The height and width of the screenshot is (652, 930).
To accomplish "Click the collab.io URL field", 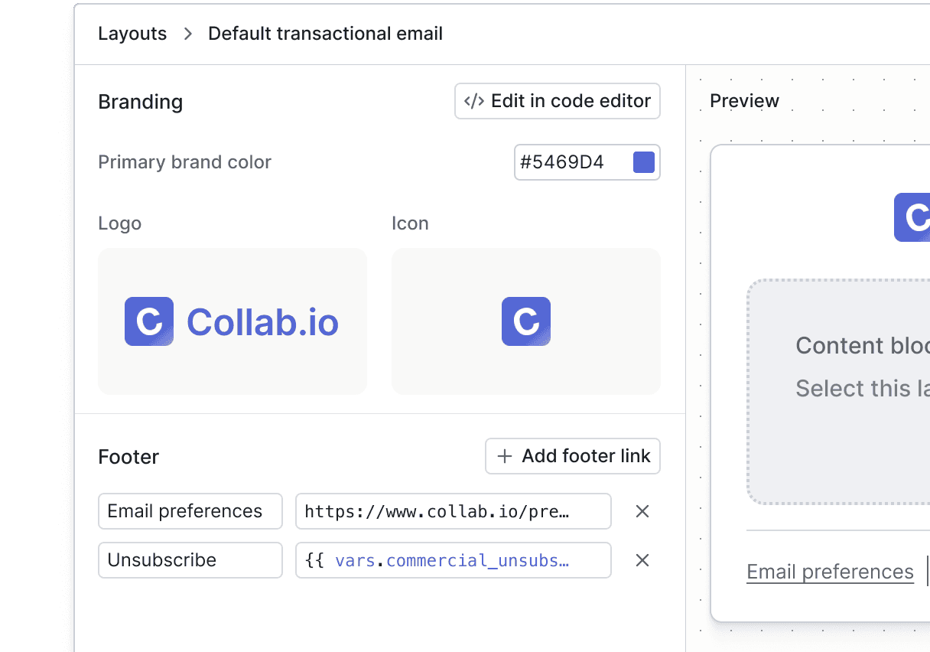I will tap(453, 511).
